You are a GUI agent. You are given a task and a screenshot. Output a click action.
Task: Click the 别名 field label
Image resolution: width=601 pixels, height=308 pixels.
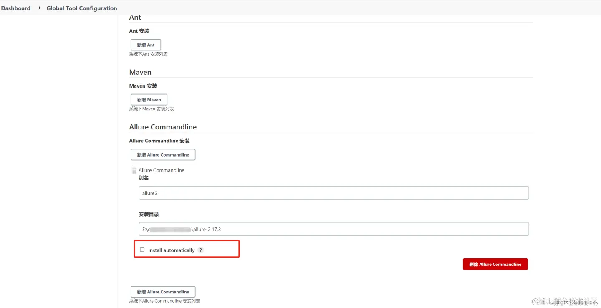click(x=144, y=178)
